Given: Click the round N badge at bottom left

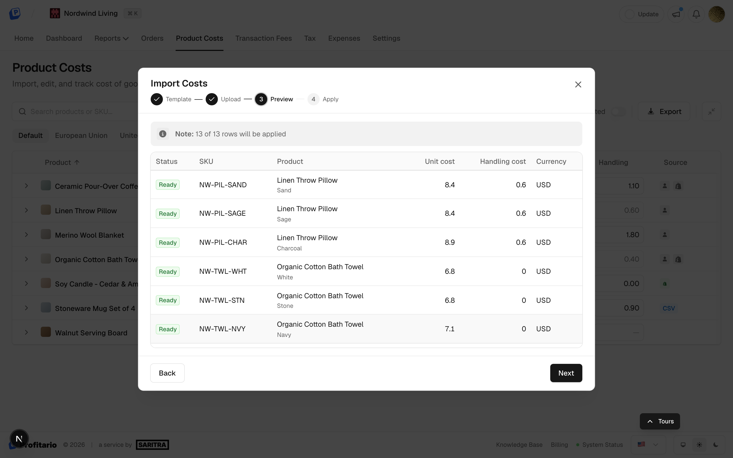Looking at the screenshot, I should [19, 439].
